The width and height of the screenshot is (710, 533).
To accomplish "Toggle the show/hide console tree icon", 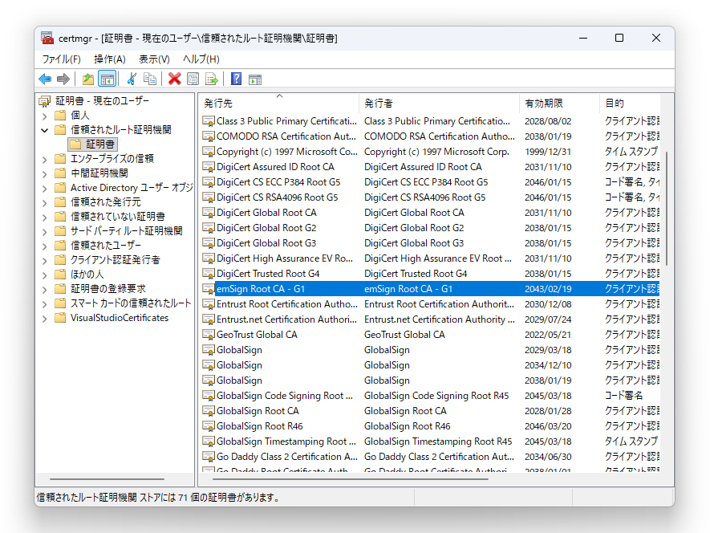I will [108, 79].
